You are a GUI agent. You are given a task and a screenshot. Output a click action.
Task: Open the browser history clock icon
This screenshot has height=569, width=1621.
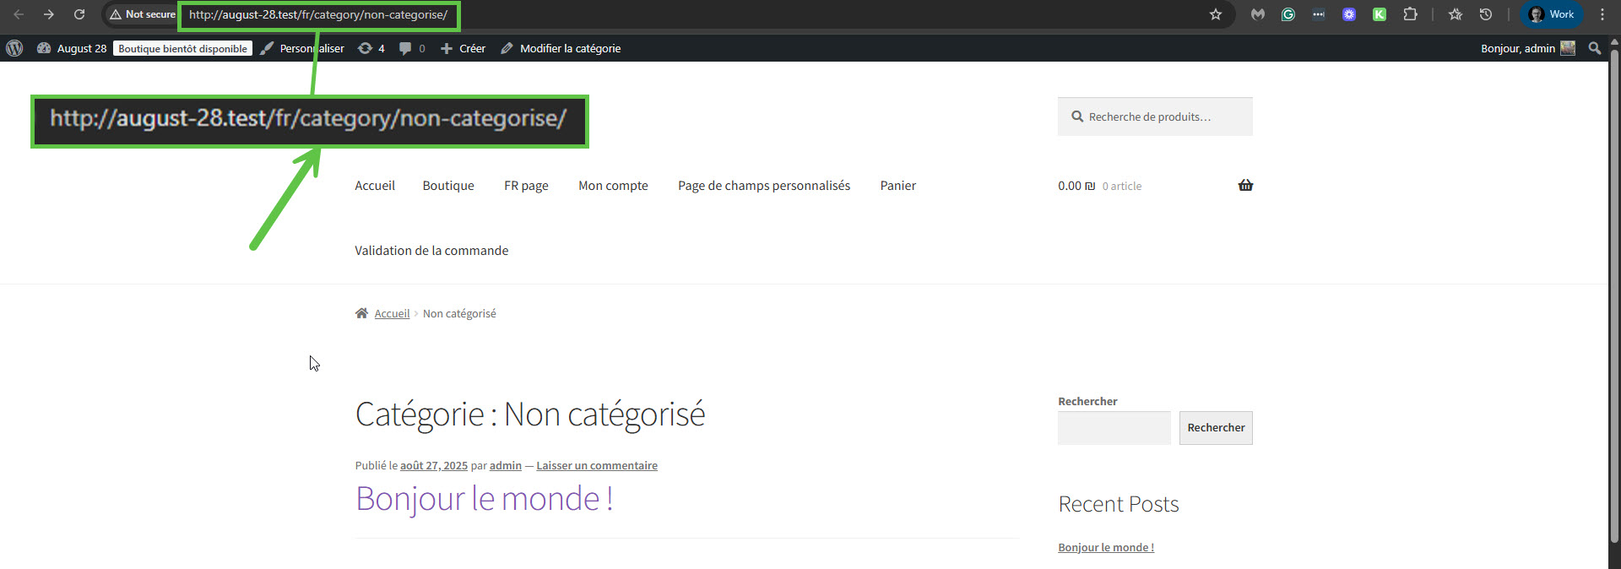point(1486,14)
